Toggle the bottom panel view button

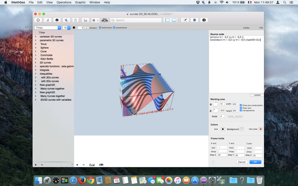174,20
